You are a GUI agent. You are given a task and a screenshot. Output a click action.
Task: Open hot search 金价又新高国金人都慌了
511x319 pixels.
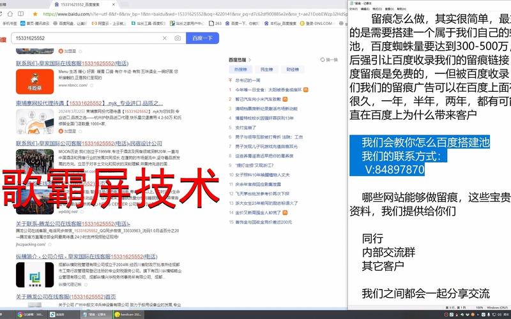pos(258,212)
